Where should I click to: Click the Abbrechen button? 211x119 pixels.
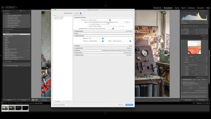(x=121, y=105)
